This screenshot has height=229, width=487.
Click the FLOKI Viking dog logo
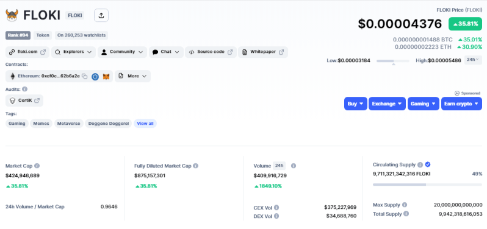tap(12, 15)
